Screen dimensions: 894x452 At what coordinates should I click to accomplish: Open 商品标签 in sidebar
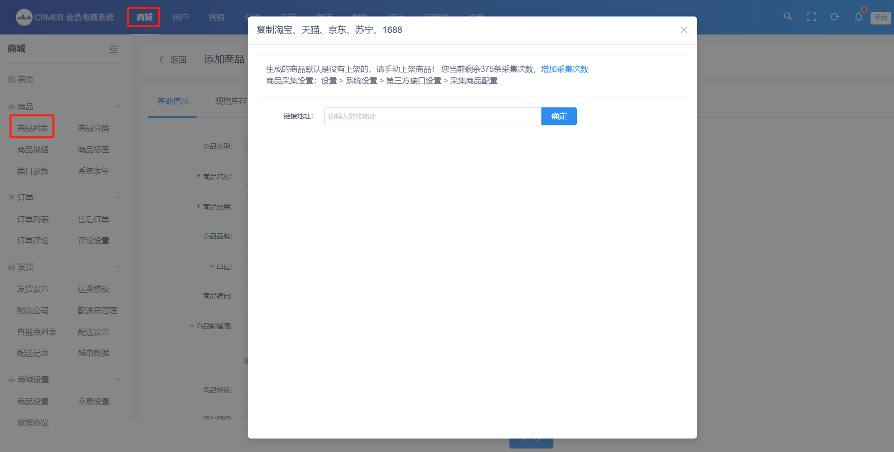[93, 150]
